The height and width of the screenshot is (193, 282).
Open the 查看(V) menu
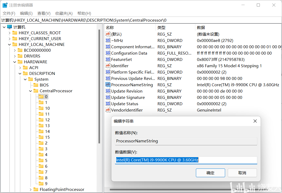pyautogui.click(x=44, y=13)
